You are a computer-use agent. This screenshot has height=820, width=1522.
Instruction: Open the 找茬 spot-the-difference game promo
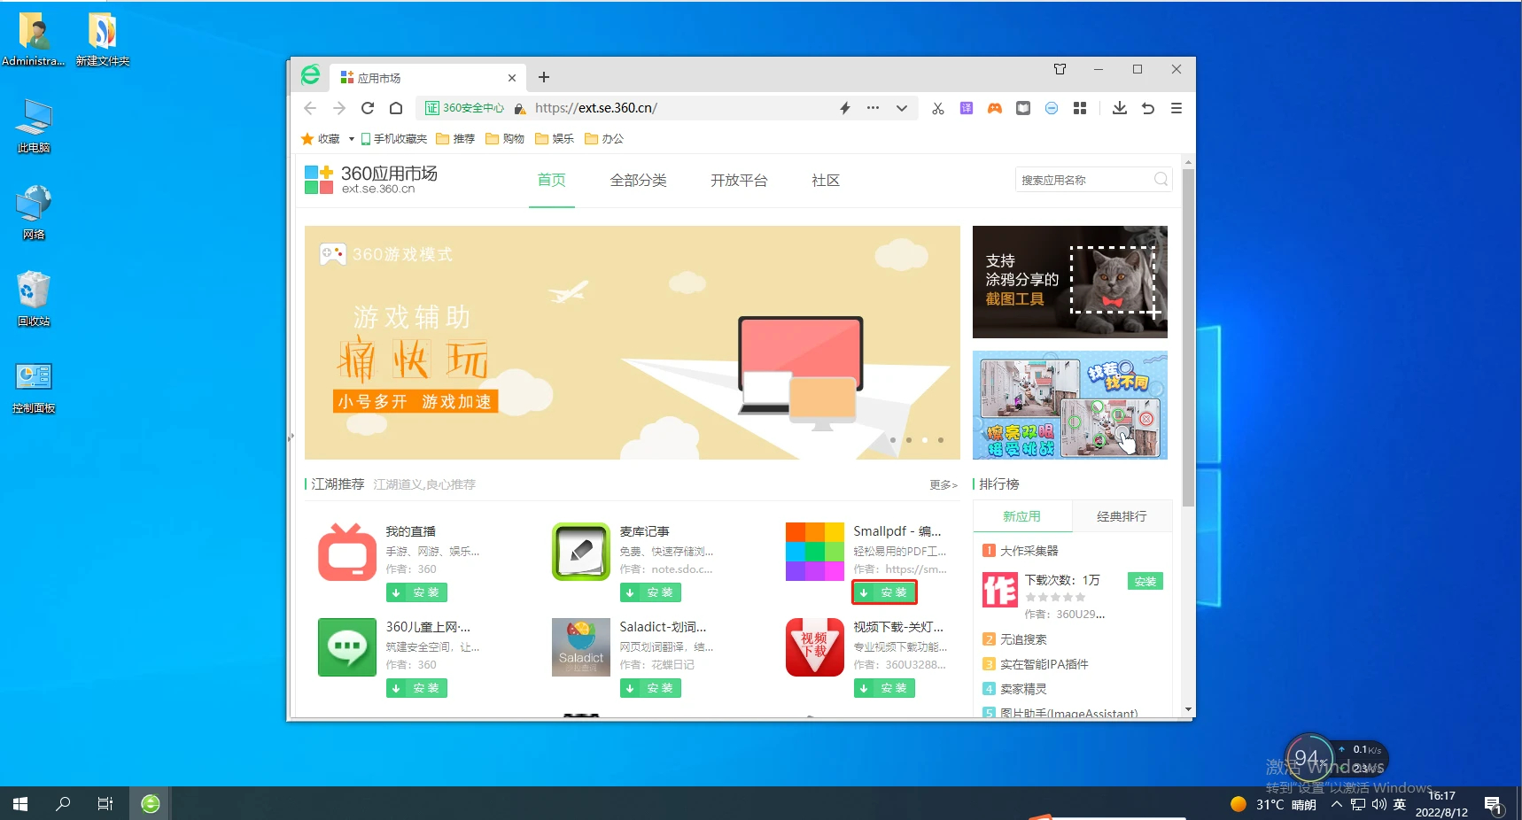tap(1070, 405)
